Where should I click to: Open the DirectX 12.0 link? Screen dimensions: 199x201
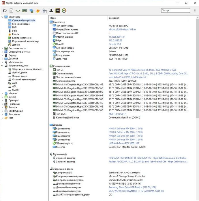pyautogui.click(x=115, y=44)
